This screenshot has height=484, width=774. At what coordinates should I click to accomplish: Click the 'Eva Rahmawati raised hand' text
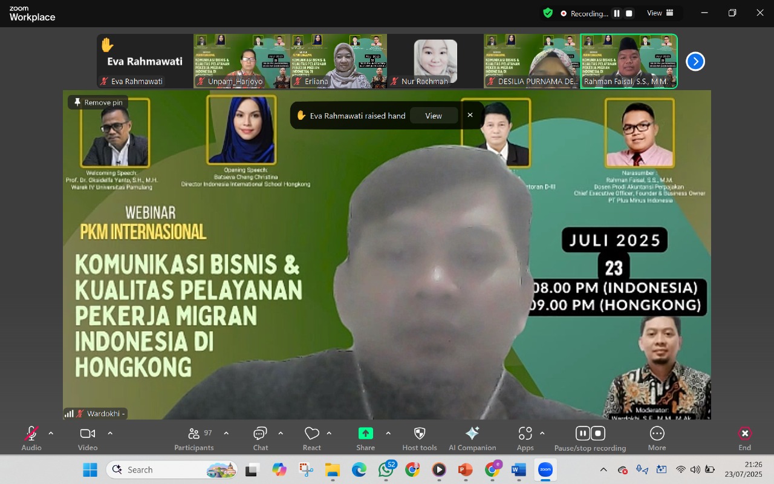(x=358, y=116)
